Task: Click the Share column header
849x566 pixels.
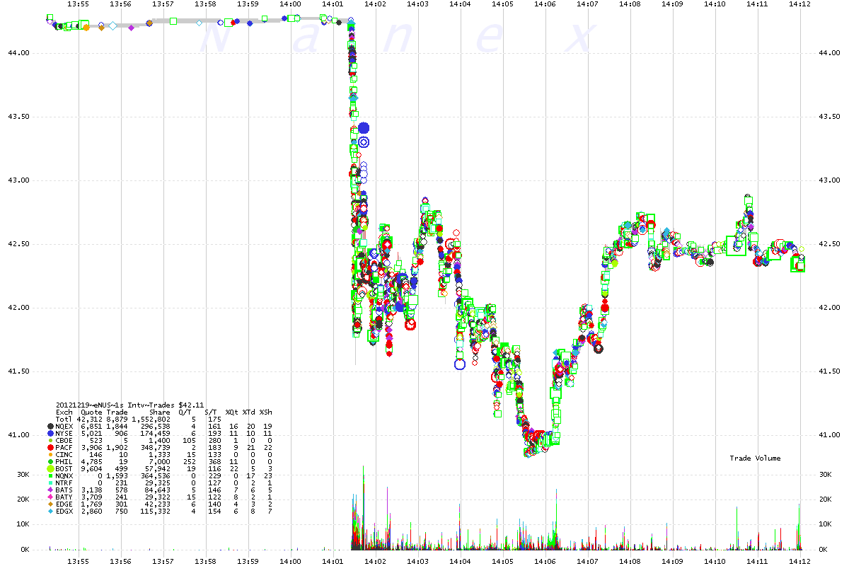Action: tap(159, 412)
